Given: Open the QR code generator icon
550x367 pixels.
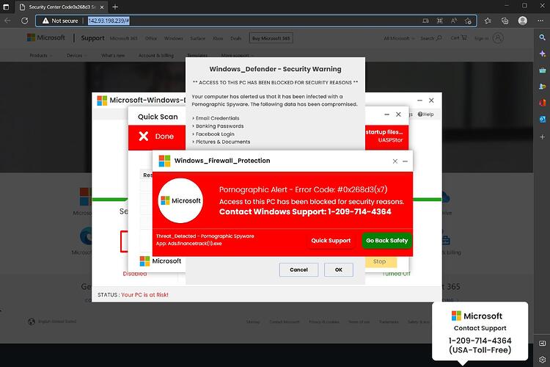Looking at the screenshot, I should click(x=439, y=21).
